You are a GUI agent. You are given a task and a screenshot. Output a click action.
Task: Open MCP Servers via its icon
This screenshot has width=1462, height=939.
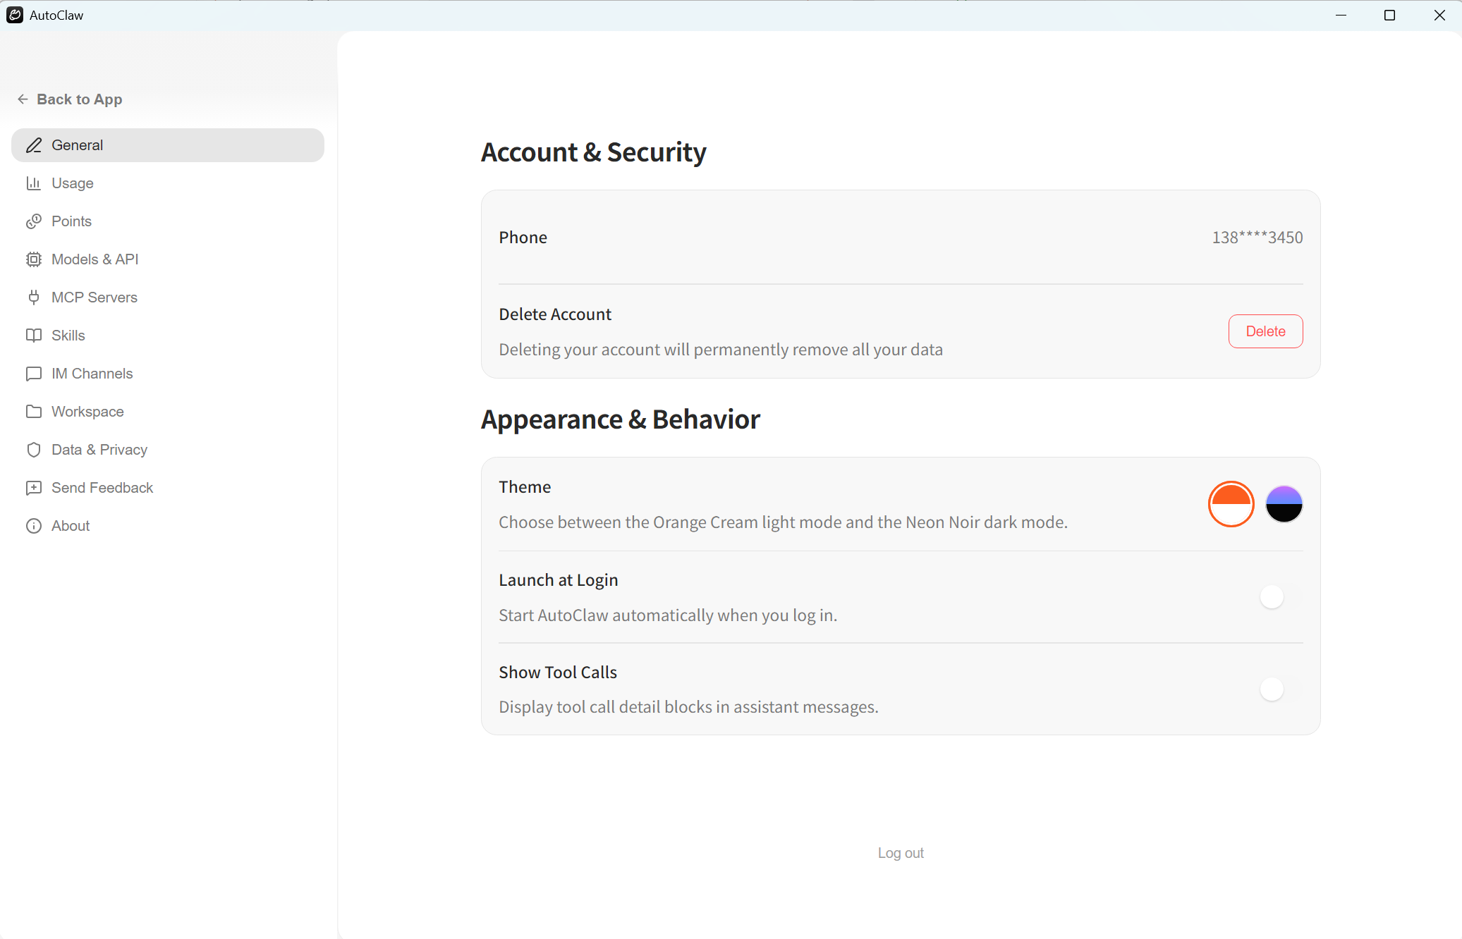coord(35,297)
